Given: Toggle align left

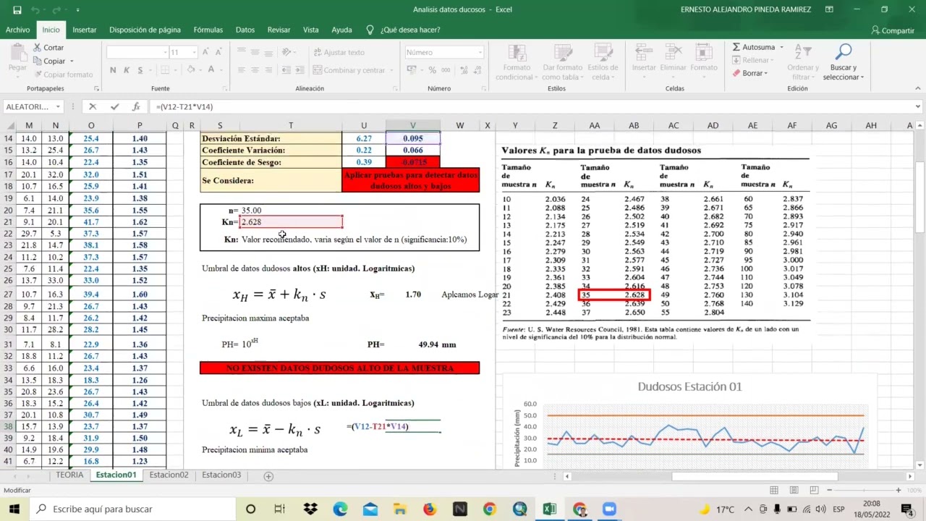Looking at the screenshot, I should (x=243, y=70).
